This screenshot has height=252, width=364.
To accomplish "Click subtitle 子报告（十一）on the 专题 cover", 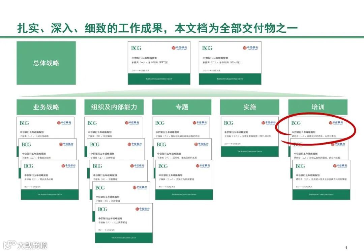I will [x=176, y=179].
